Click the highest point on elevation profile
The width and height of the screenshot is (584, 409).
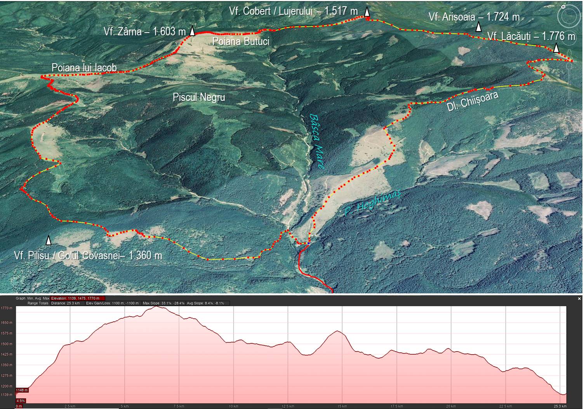click(156, 307)
